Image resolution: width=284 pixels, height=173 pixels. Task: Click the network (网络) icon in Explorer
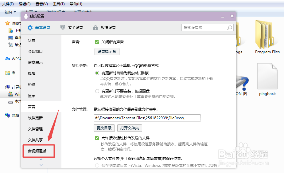pos(8,115)
